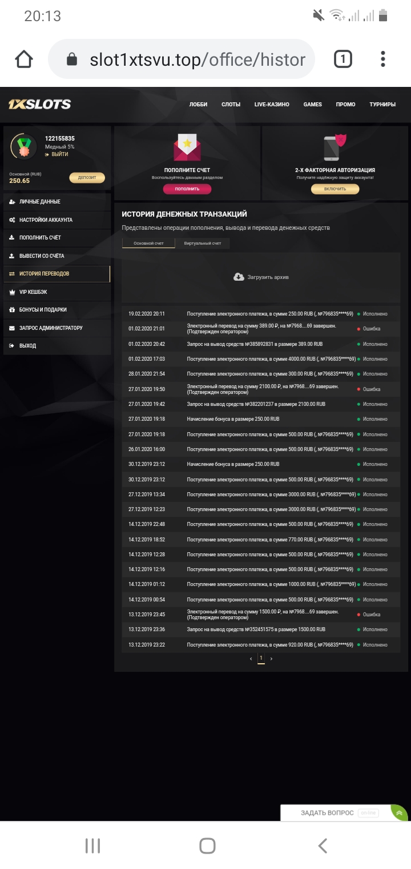Click the ВКЛЮЧИТЬ button
Image resolution: width=411 pixels, height=869 pixels.
[x=335, y=189]
